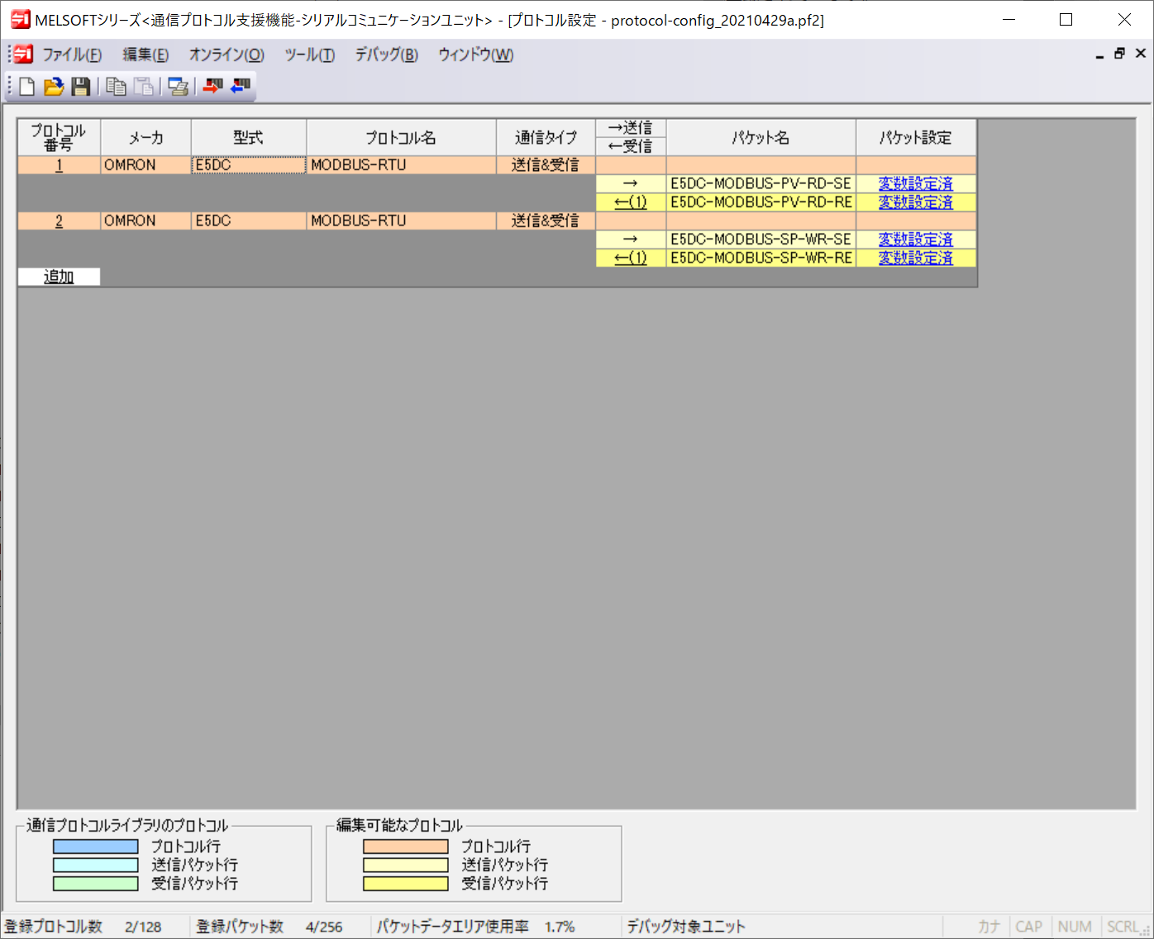Click the read-from-module blue arrow icon
The width and height of the screenshot is (1154, 939).
point(241,86)
